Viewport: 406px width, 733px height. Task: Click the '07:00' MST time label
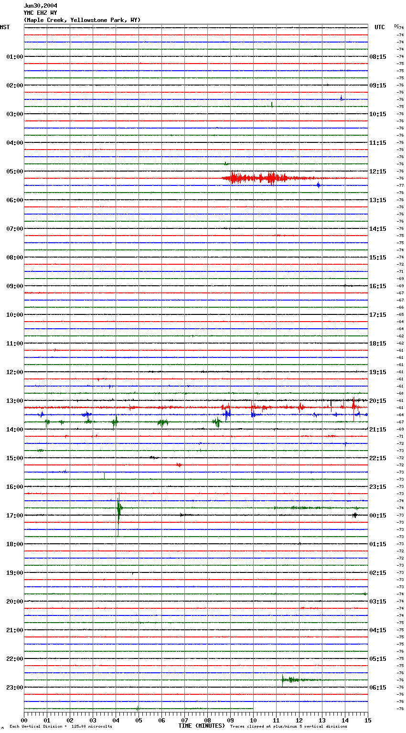(x=15, y=229)
